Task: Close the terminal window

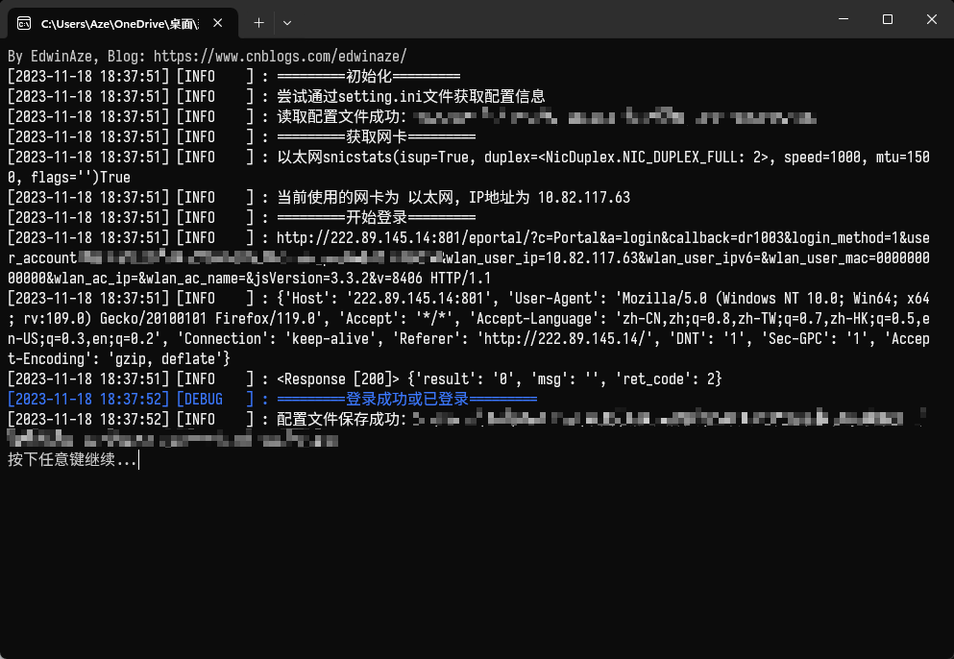Action: point(932,20)
